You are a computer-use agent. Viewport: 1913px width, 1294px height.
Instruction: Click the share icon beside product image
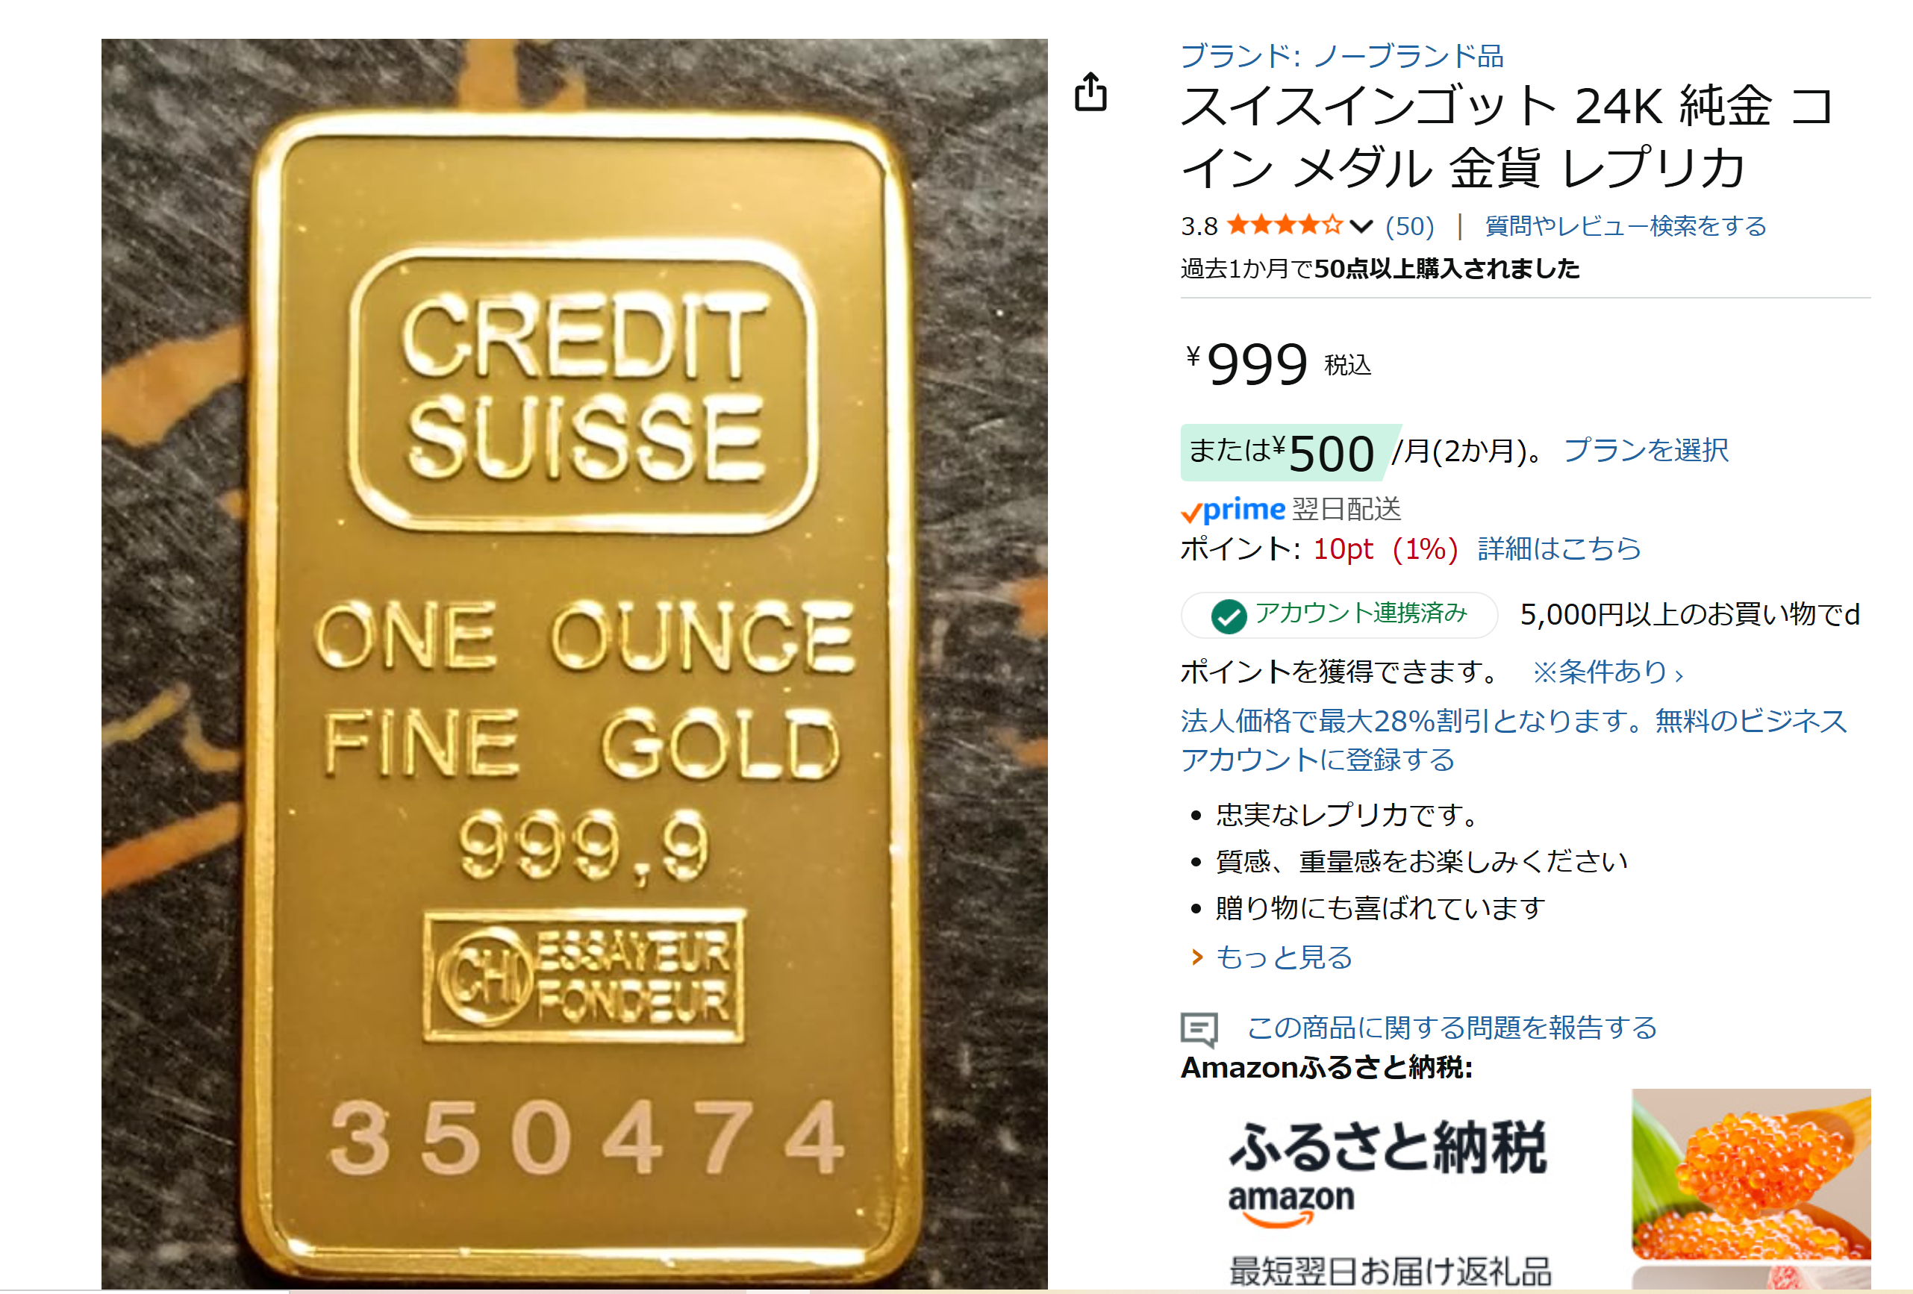pyautogui.click(x=1090, y=91)
